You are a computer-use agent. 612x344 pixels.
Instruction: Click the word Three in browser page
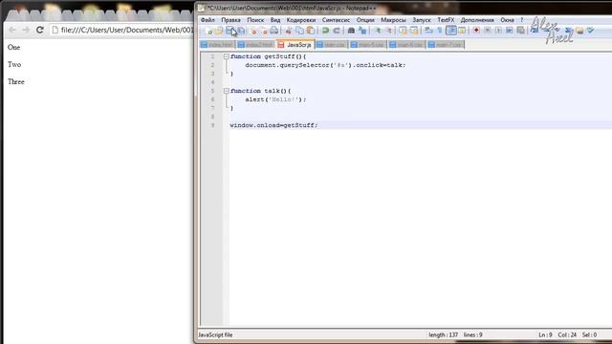[x=16, y=81]
